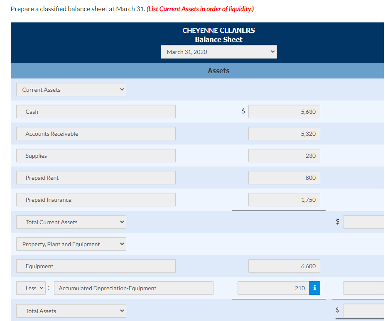This screenshot has width=385, height=321.
Task: Click the Accumulated Depreciation amount showing 210
Action: (x=274, y=288)
